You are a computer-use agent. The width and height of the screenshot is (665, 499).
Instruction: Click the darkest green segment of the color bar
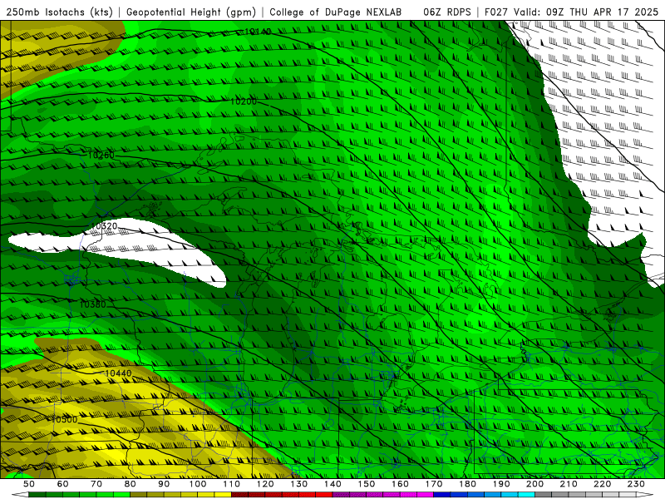[x=37, y=495]
